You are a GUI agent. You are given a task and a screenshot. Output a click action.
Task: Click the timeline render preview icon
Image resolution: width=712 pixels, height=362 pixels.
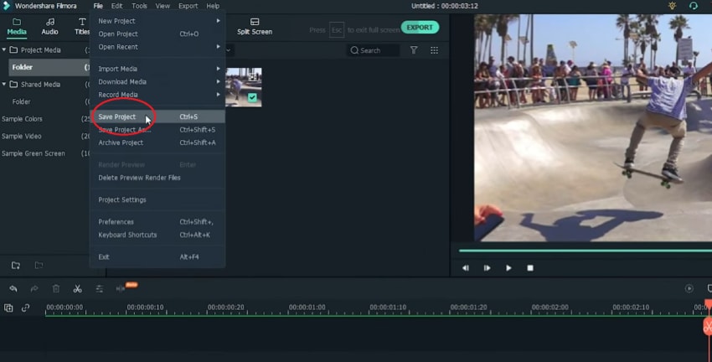pos(689,289)
